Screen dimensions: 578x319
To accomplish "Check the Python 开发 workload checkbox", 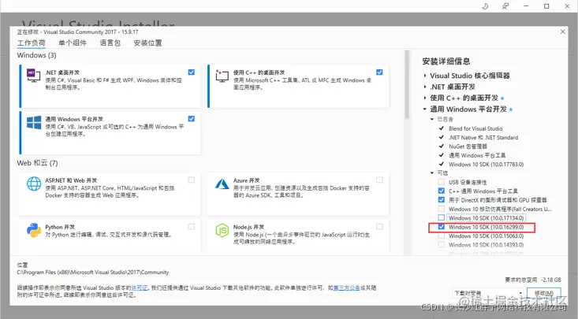I will point(192,227).
